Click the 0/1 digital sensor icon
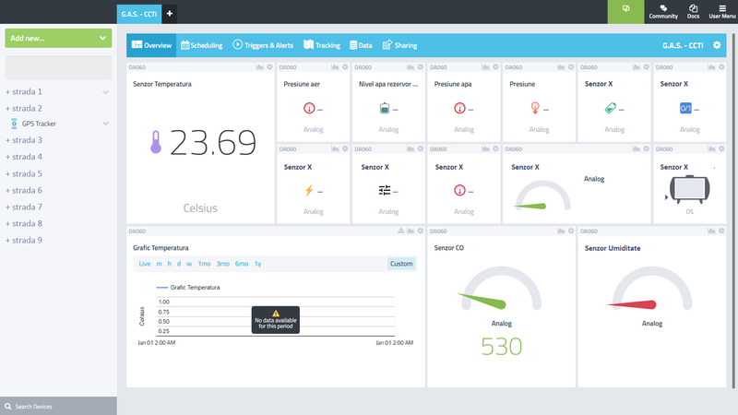 pos(685,109)
